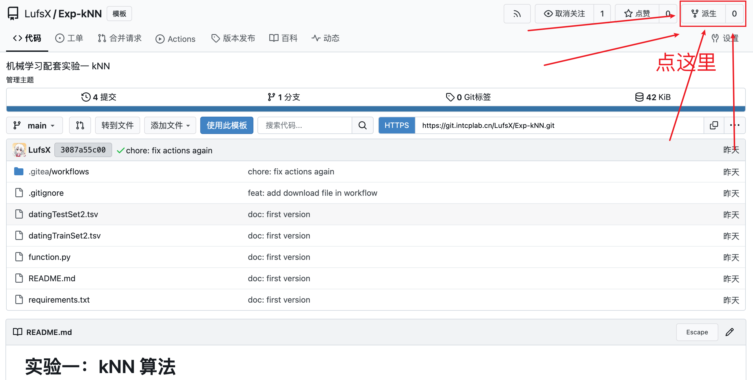Click the .gitea folder icon
Viewport: 753px width, 380px height.
pyautogui.click(x=19, y=172)
